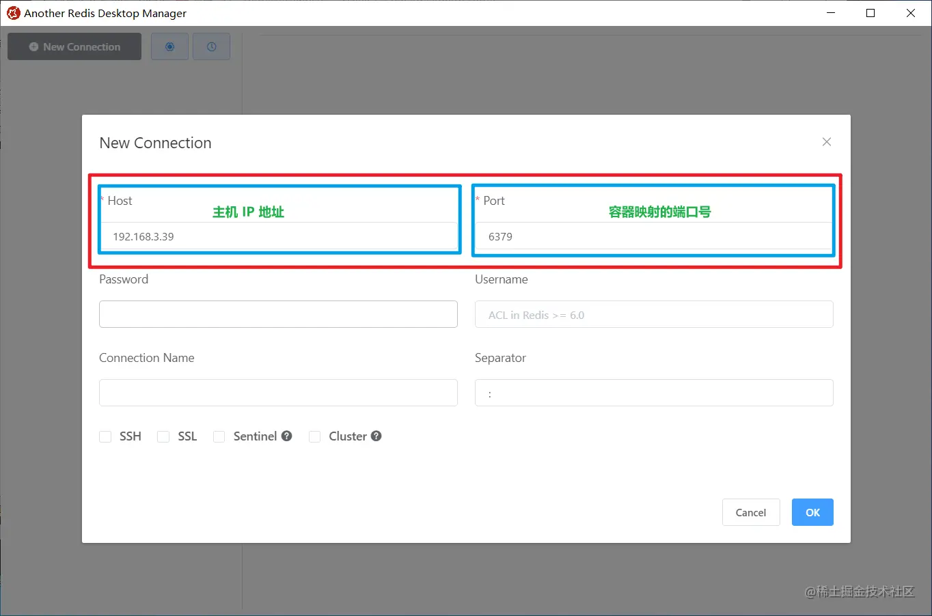This screenshot has height=616, width=932.
Task: Click the New Connection sidebar button
Action: click(x=74, y=46)
